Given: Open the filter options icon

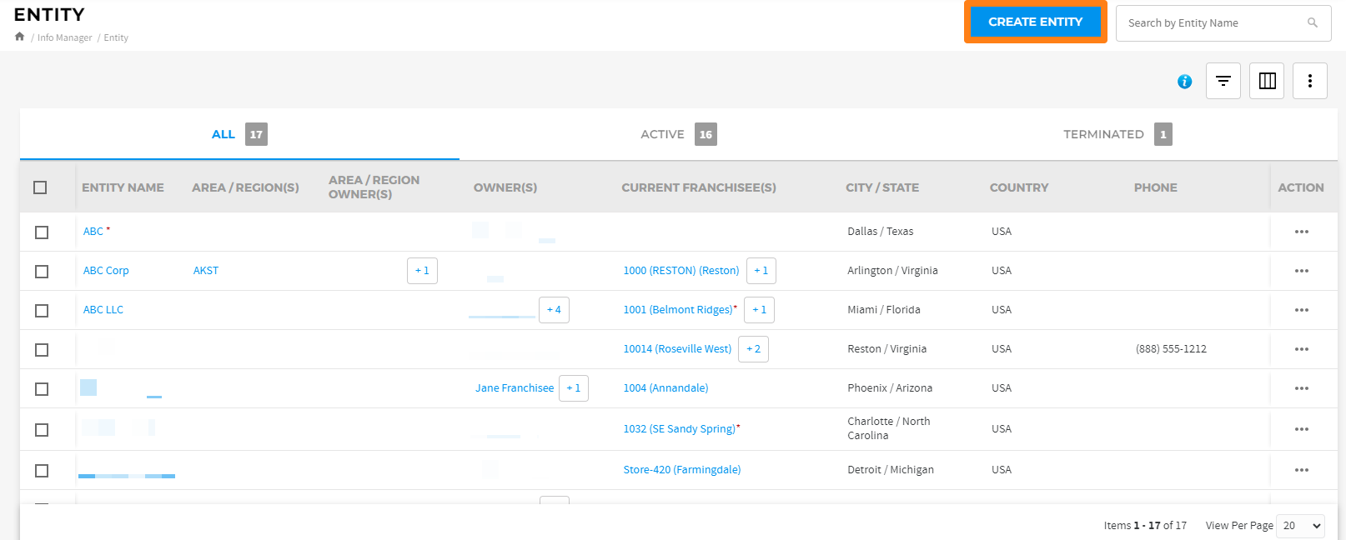Looking at the screenshot, I should (1223, 81).
